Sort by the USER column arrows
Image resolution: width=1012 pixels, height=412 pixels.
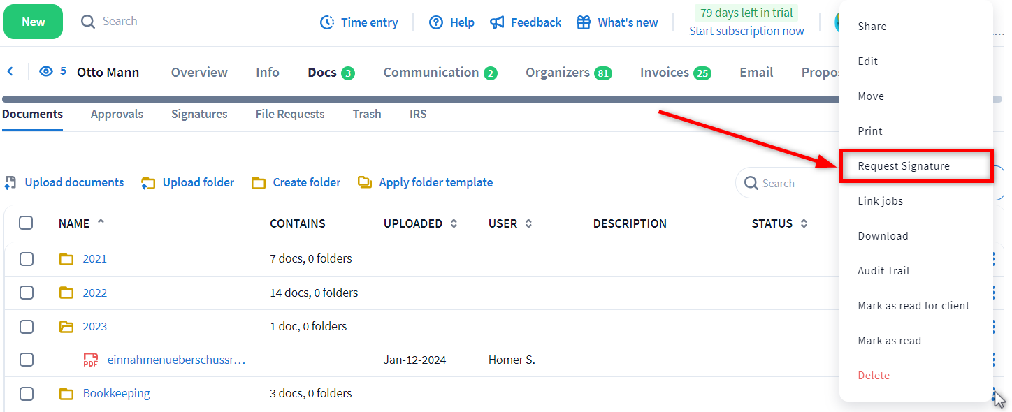tap(528, 224)
